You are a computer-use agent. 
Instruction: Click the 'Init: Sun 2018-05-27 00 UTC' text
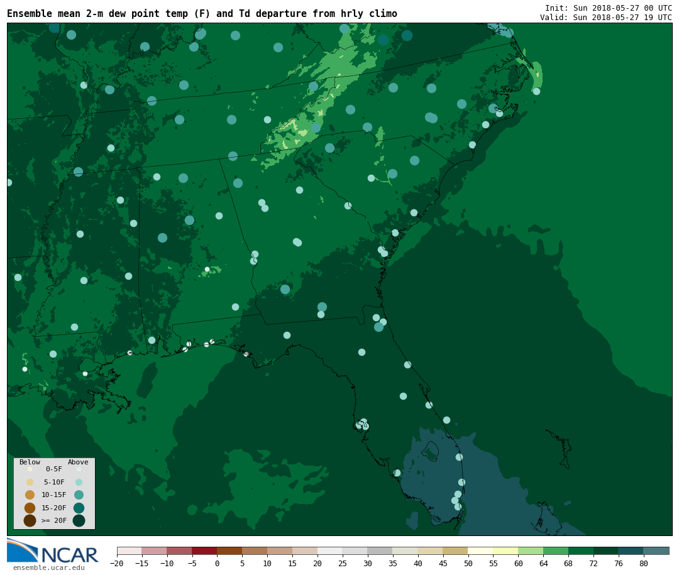click(x=609, y=8)
